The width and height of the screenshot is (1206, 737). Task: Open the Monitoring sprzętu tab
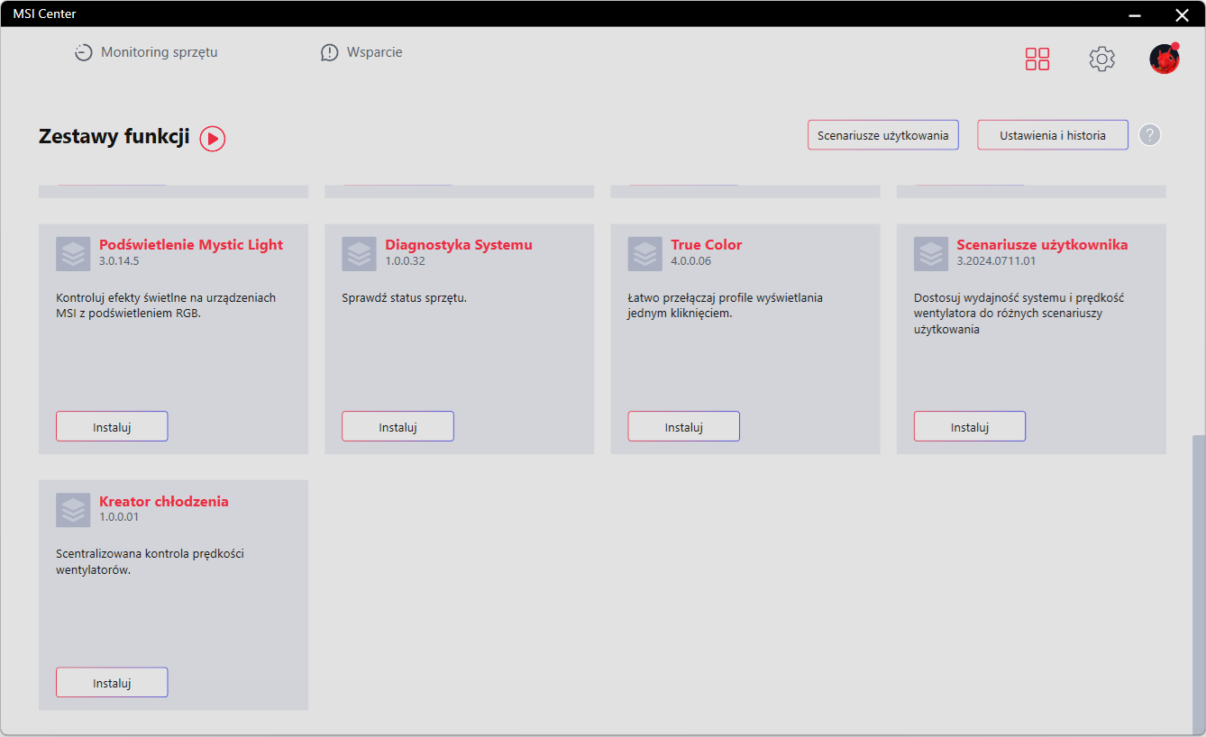point(146,52)
